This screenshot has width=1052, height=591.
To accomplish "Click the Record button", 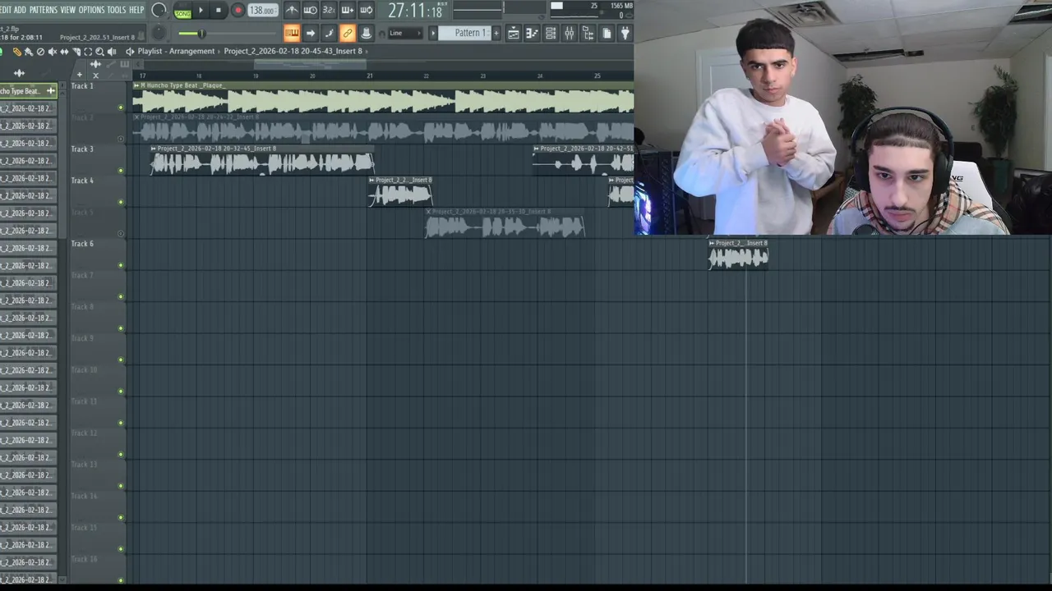I will tap(238, 11).
